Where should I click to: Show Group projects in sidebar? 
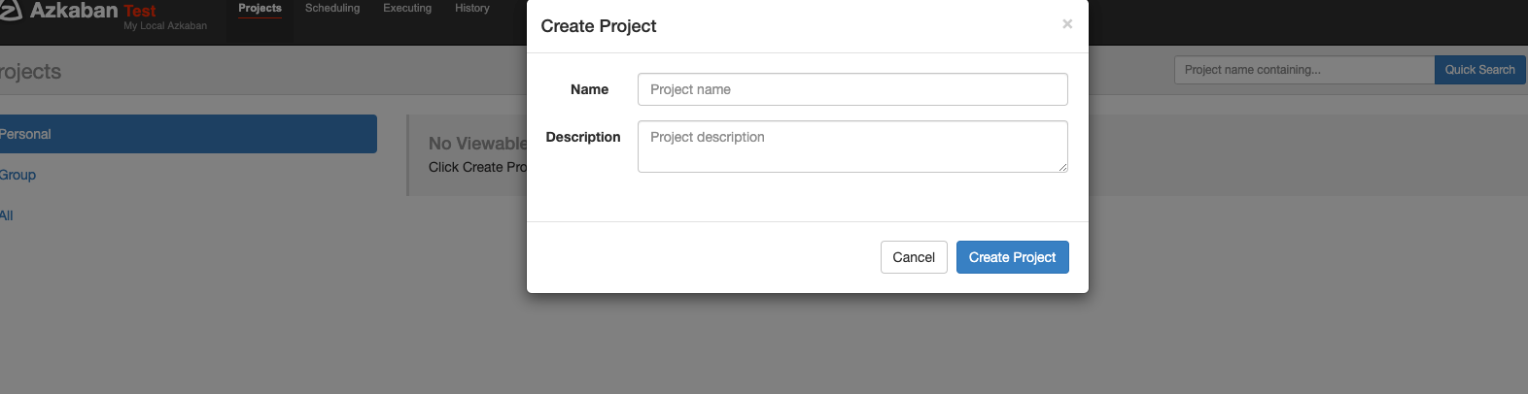[x=17, y=175]
